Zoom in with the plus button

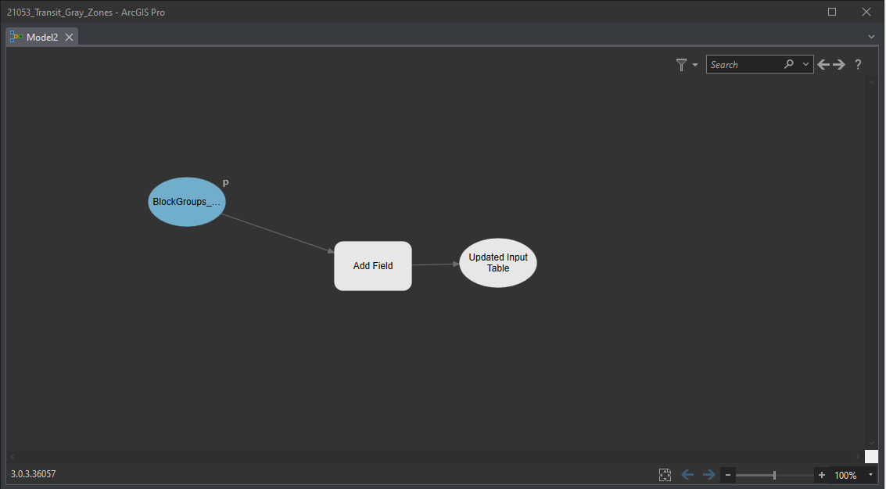pos(822,475)
